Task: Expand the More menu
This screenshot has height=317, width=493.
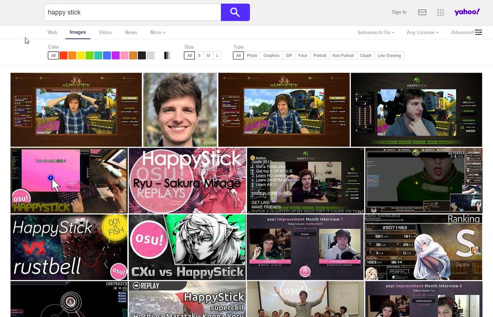Action: (158, 32)
